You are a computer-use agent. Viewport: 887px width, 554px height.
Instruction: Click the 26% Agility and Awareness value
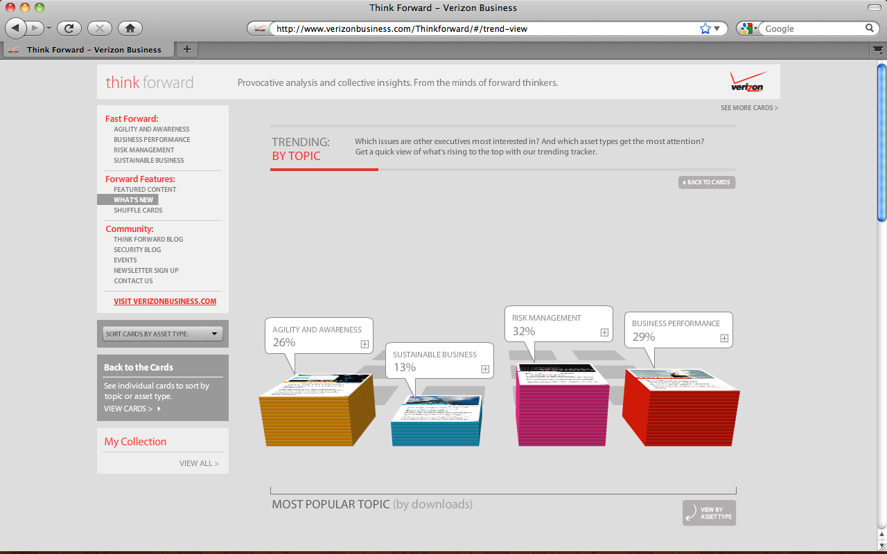click(x=284, y=342)
